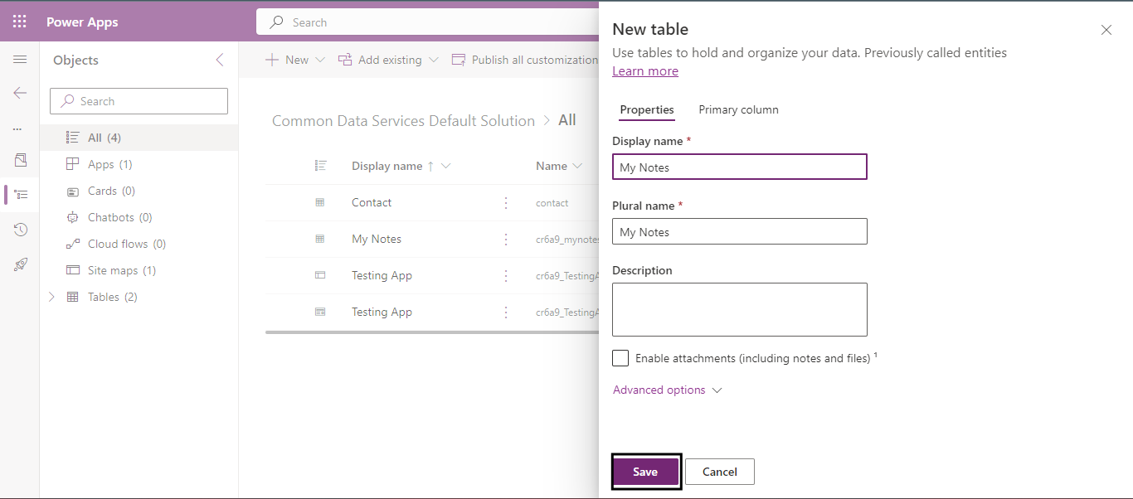Click the Cancel button

coord(719,472)
